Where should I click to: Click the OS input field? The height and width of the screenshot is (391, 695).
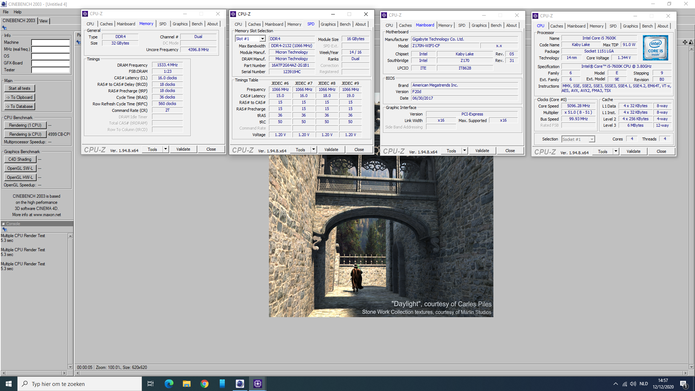click(50, 56)
